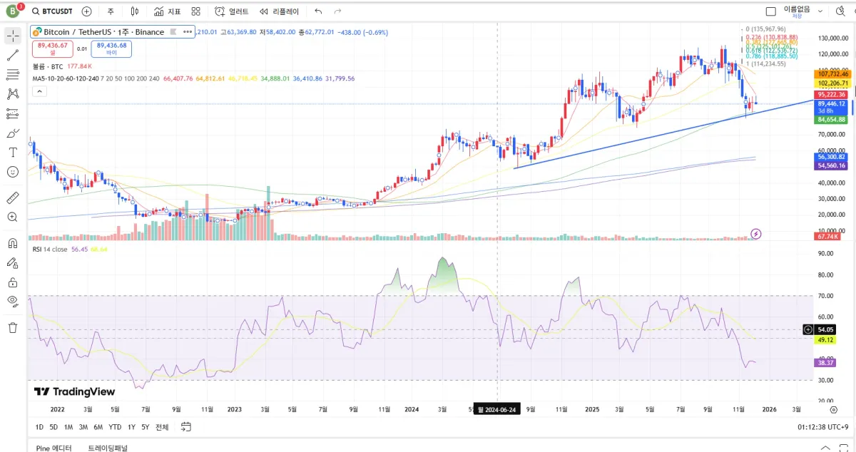
Task: Click the RSI 14 close indicator legend
Action: [x=50, y=250]
